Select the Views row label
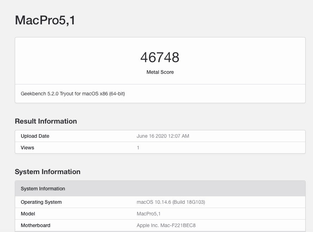The image size is (313, 232). (27, 148)
